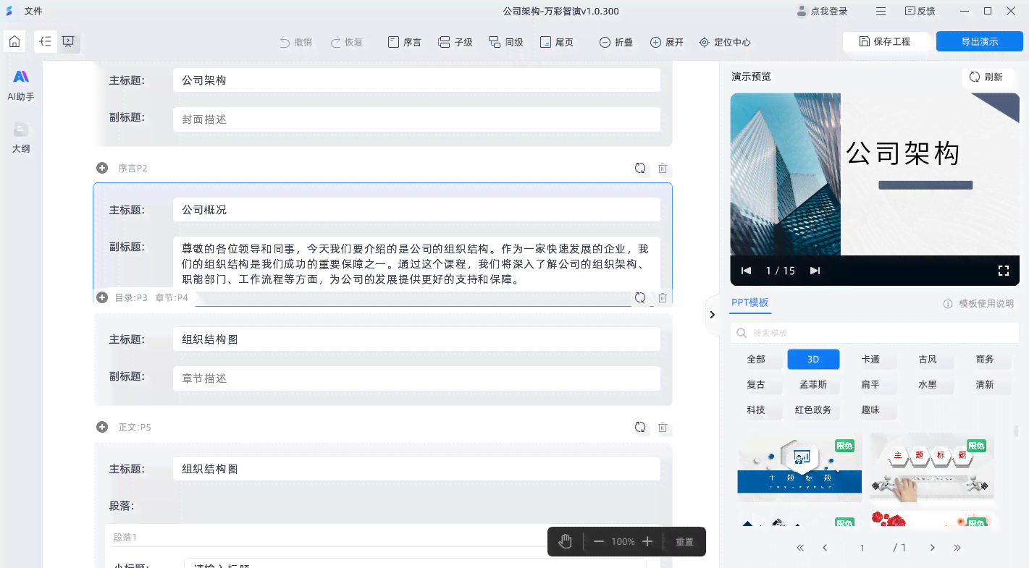Delete the 正文:P5 section
Image resolution: width=1029 pixels, height=568 pixels.
tap(663, 428)
